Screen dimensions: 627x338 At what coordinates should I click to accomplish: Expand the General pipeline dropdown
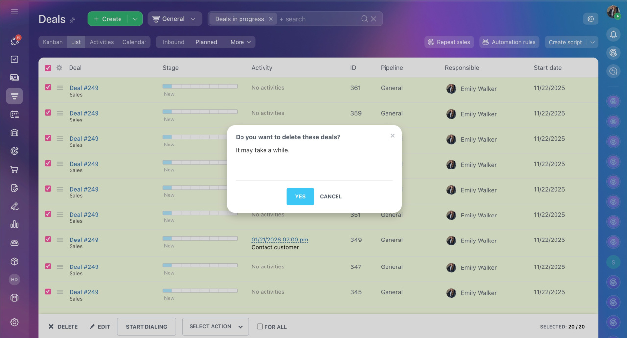[174, 19]
